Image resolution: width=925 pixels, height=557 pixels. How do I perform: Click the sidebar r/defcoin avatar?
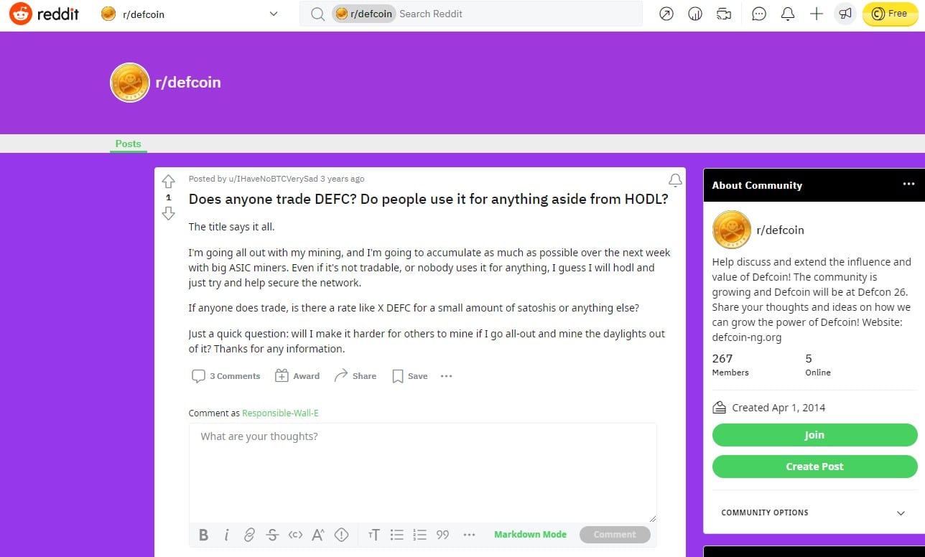coord(731,230)
